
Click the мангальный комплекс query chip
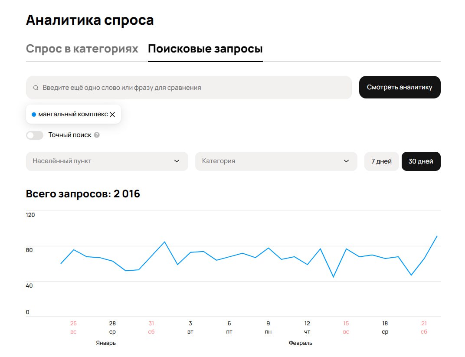[x=73, y=115]
